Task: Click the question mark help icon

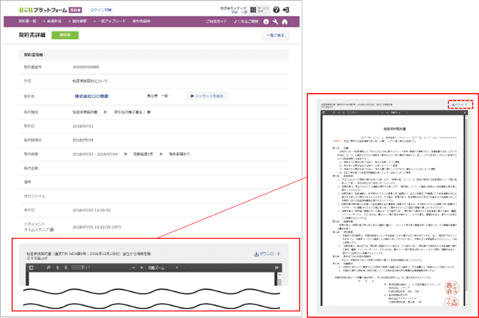Action: click(x=276, y=10)
